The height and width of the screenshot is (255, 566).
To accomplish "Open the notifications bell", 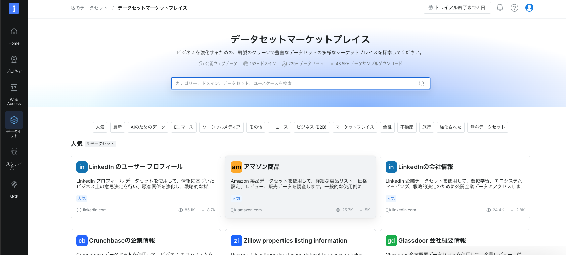I will click(x=500, y=8).
